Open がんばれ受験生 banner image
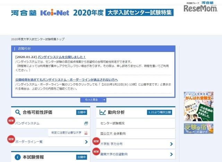Image resolution: width=222 pixels, height=162 pixels. click(198, 106)
